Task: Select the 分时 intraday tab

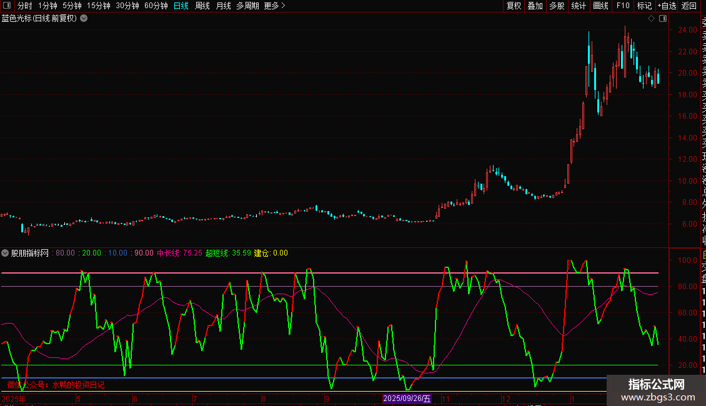Action: click(24, 6)
